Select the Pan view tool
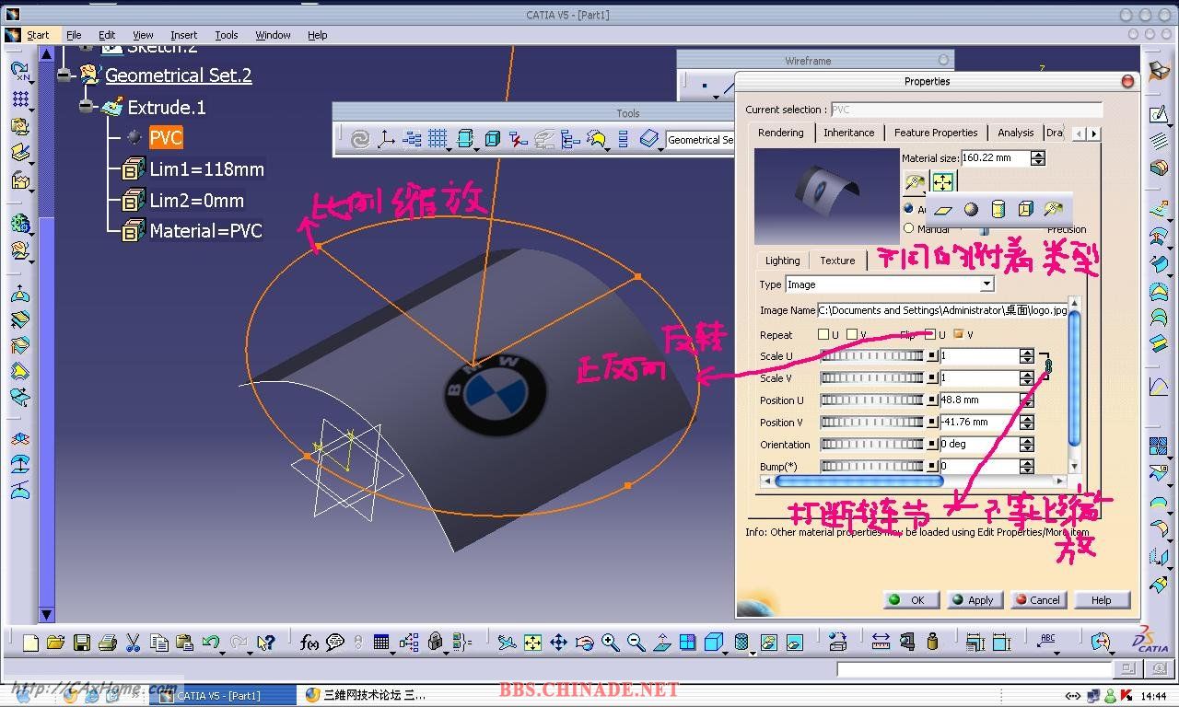1179x707 pixels. pos(558,643)
